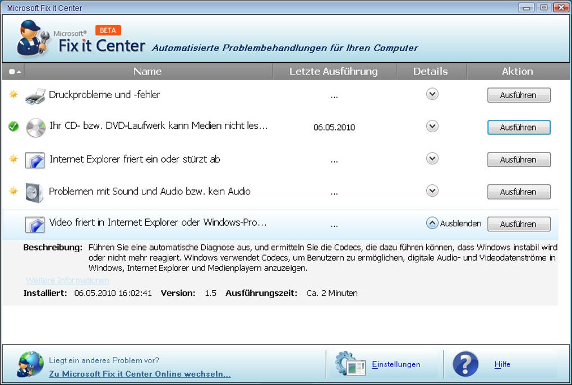Click the Liegt ein anderes Problem vor? text

104,360
